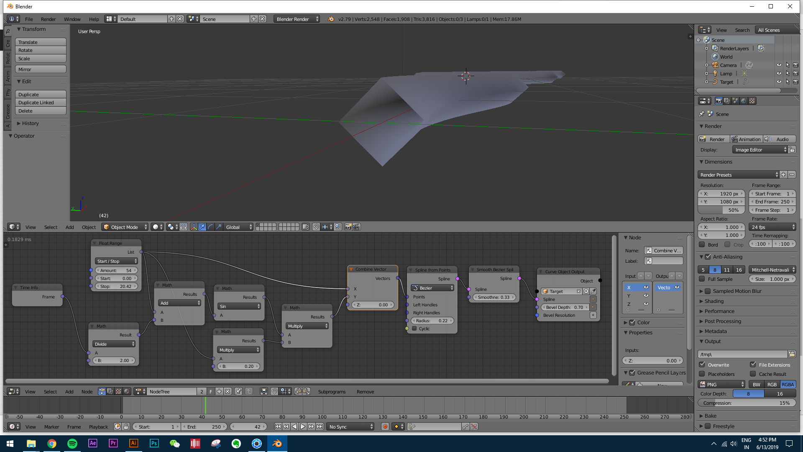Toggle the File Extensions checkbox
The image size is (803, 452).
753,365
